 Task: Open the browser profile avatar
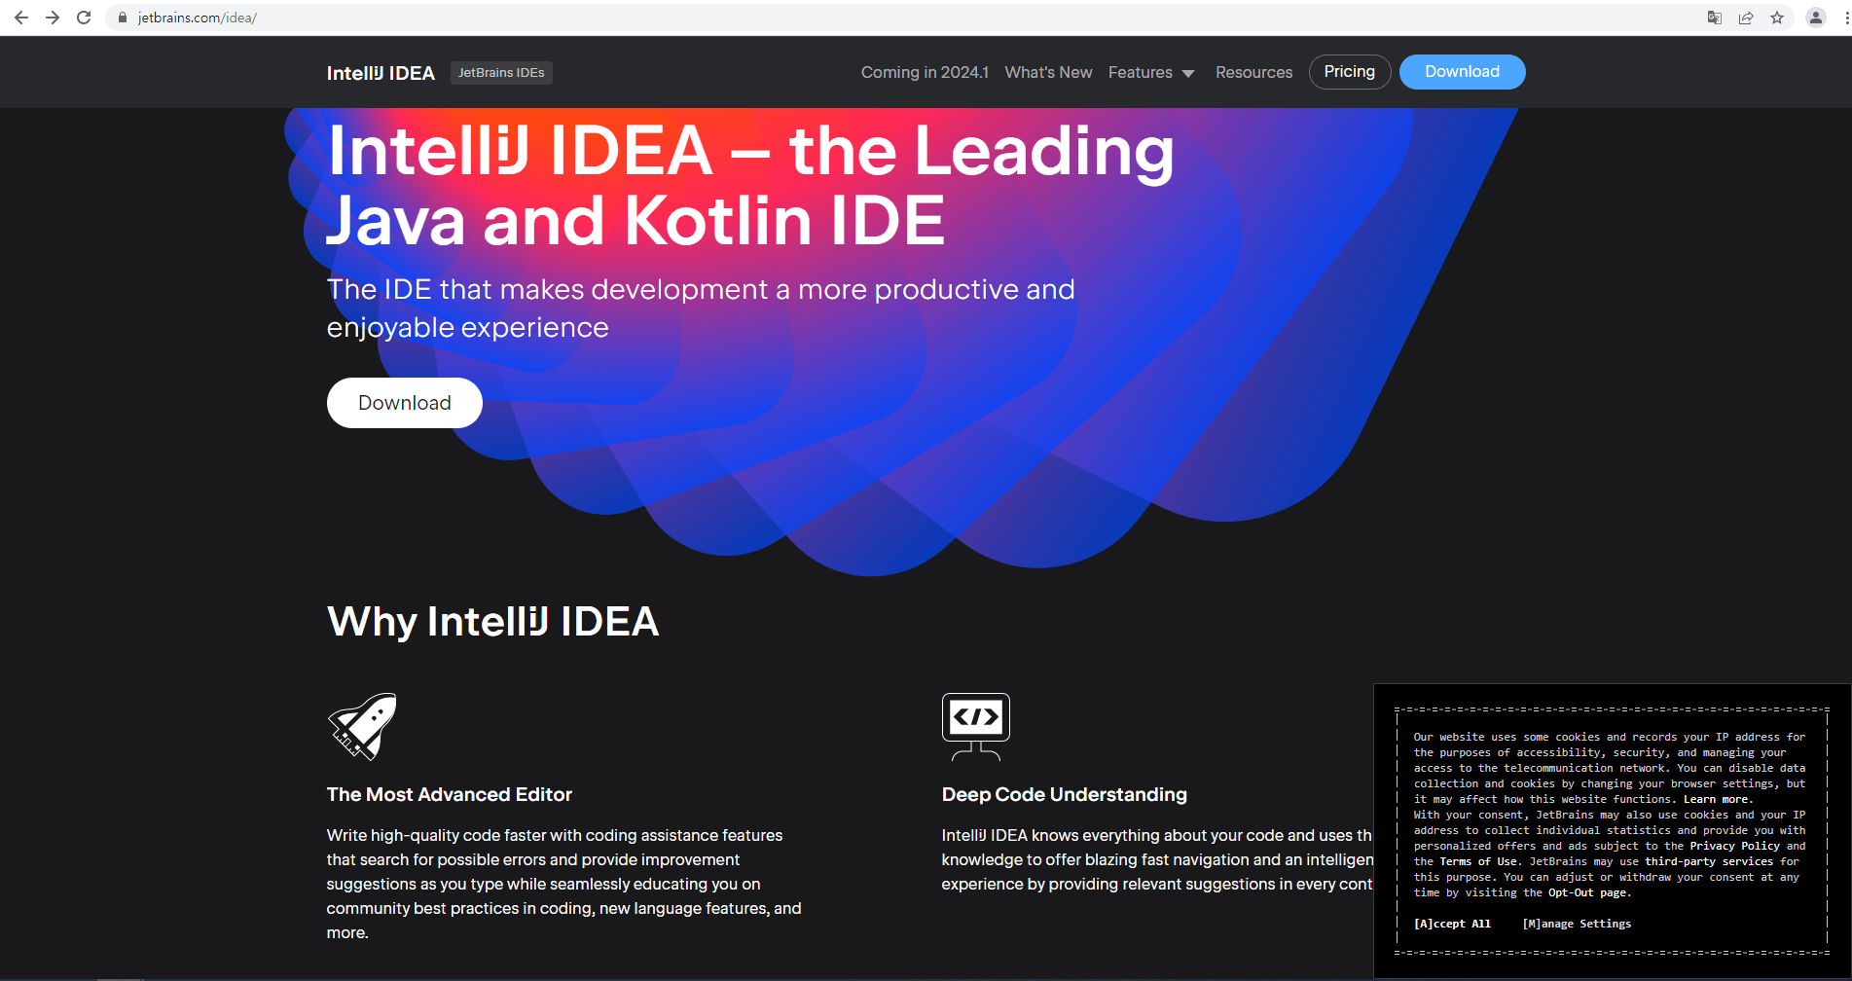point(1816,18)
